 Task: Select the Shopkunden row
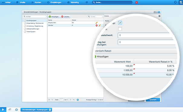tap(76, 23)
